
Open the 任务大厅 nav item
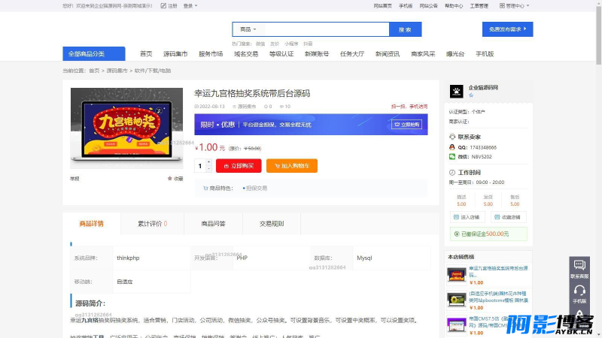point(351,53)
